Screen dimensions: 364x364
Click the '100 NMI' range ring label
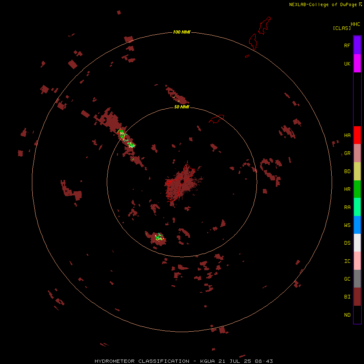(182, 32)
